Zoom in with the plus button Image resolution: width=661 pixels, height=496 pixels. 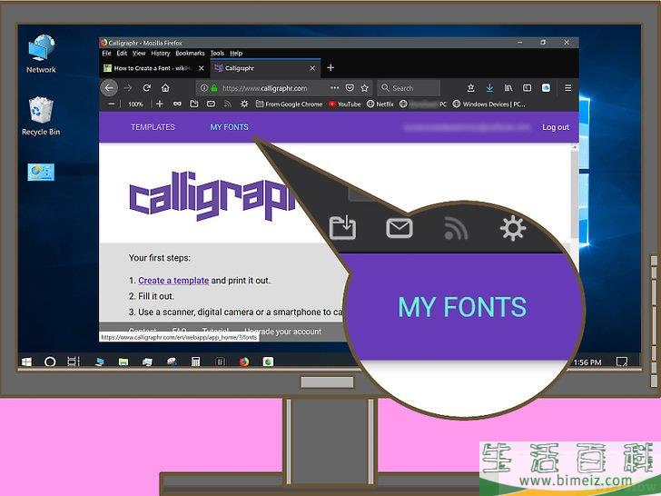160,104
